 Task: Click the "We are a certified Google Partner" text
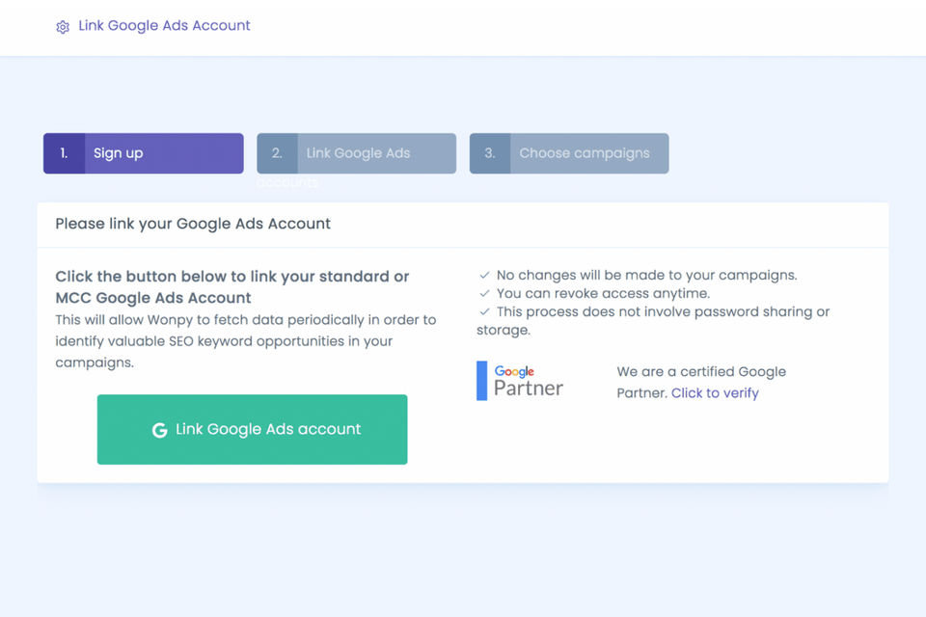[x=701, y=372]
